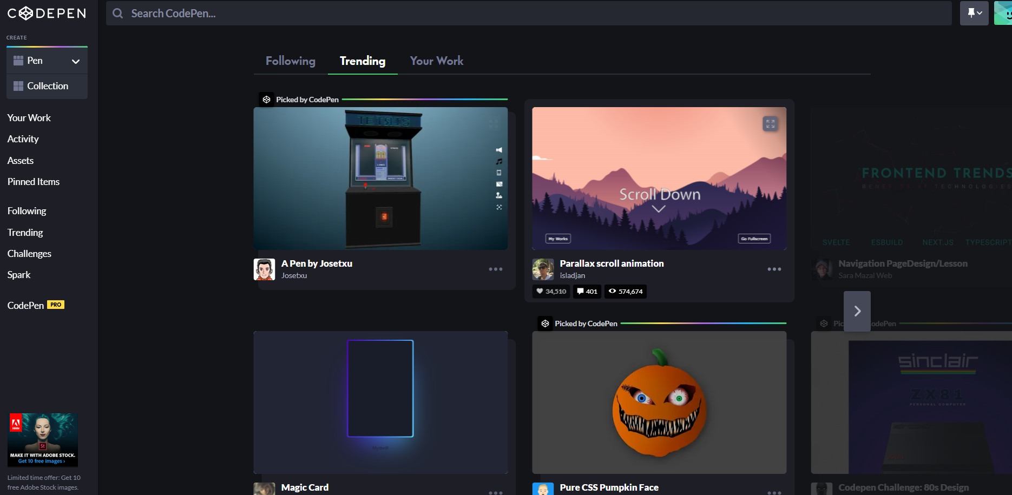Focus the Search CodePen field
This screenshot has height=495, width=1012.
coord(529,13)
